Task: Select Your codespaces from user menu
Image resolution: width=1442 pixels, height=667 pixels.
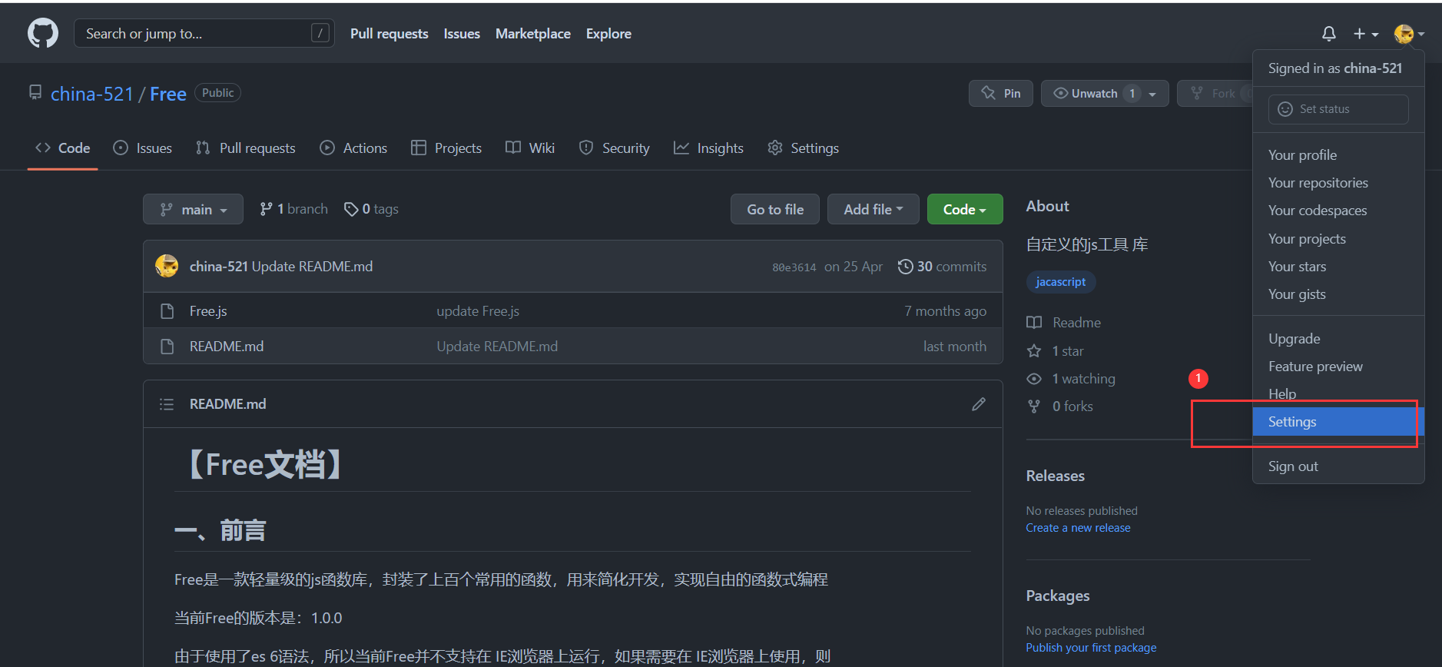Action: click(1338, 211)
